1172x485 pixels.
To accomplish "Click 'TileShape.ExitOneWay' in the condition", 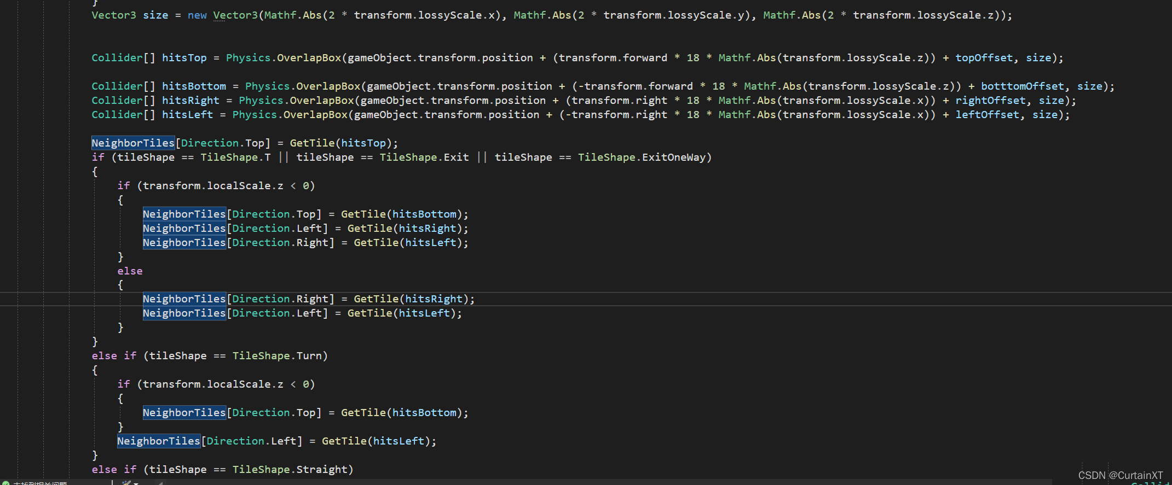I will pyautogui.click(x=642, y=157).
